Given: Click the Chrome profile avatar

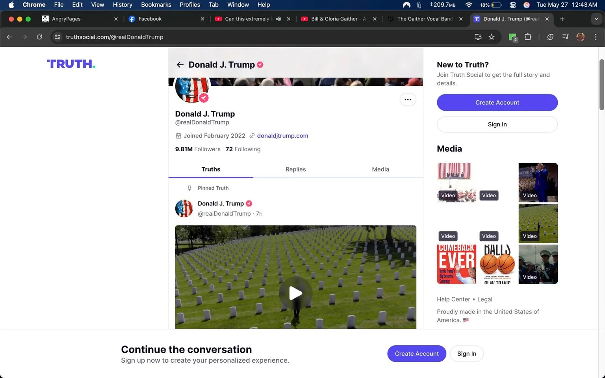Looking at the screenshot, I should [580, 37].
